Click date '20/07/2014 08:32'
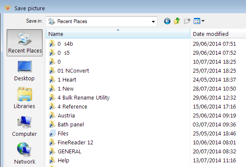 tap(214, 152)
